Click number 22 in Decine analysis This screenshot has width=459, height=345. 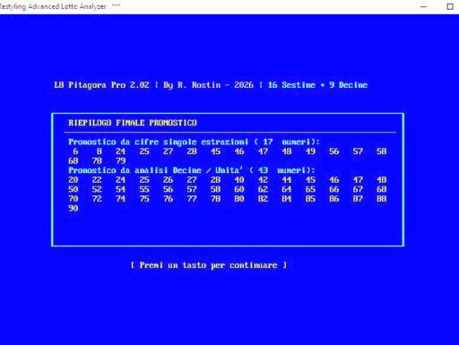click(x=97, y=180)
